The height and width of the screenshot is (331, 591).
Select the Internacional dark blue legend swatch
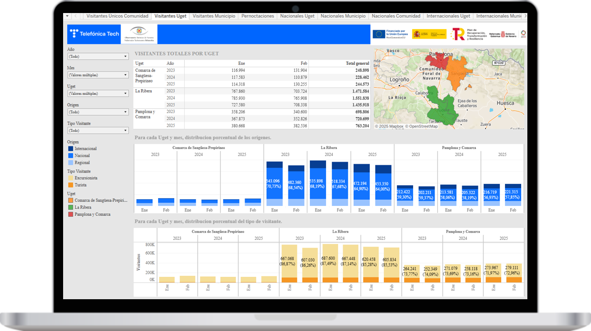pos(70,149)
